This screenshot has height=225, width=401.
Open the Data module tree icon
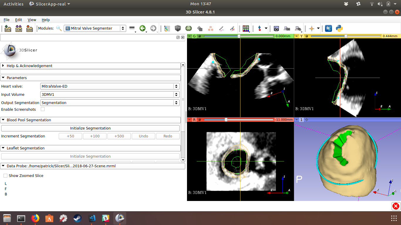[x=167, y=28]
